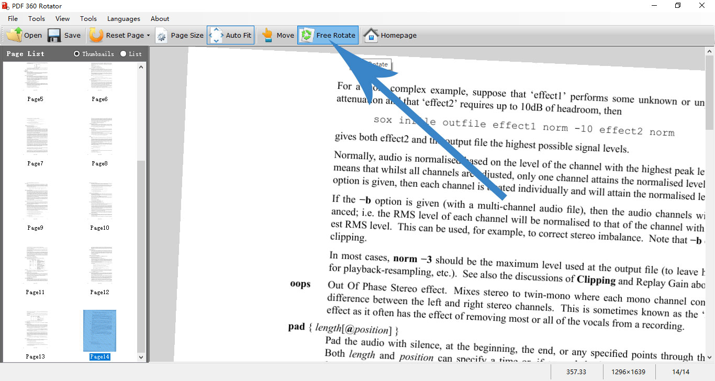Open the Languages menu
Screen dimensions: 715x381
click(124, 18)
